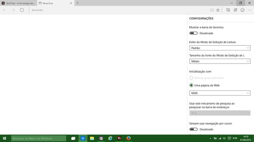The height and width of the screenshot is (142, 254).
Task: Click the Inicialização com label
Action: click(x=200, y=72)
